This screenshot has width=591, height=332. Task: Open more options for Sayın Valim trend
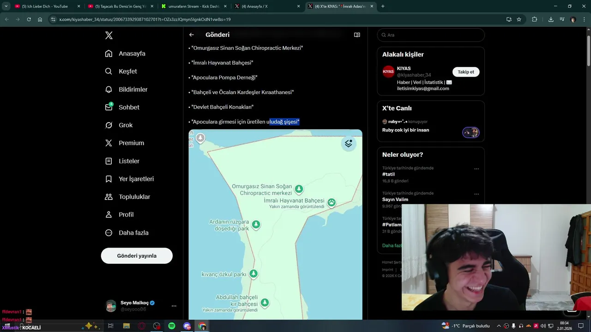pyautogui.click(x=476, y=194)
